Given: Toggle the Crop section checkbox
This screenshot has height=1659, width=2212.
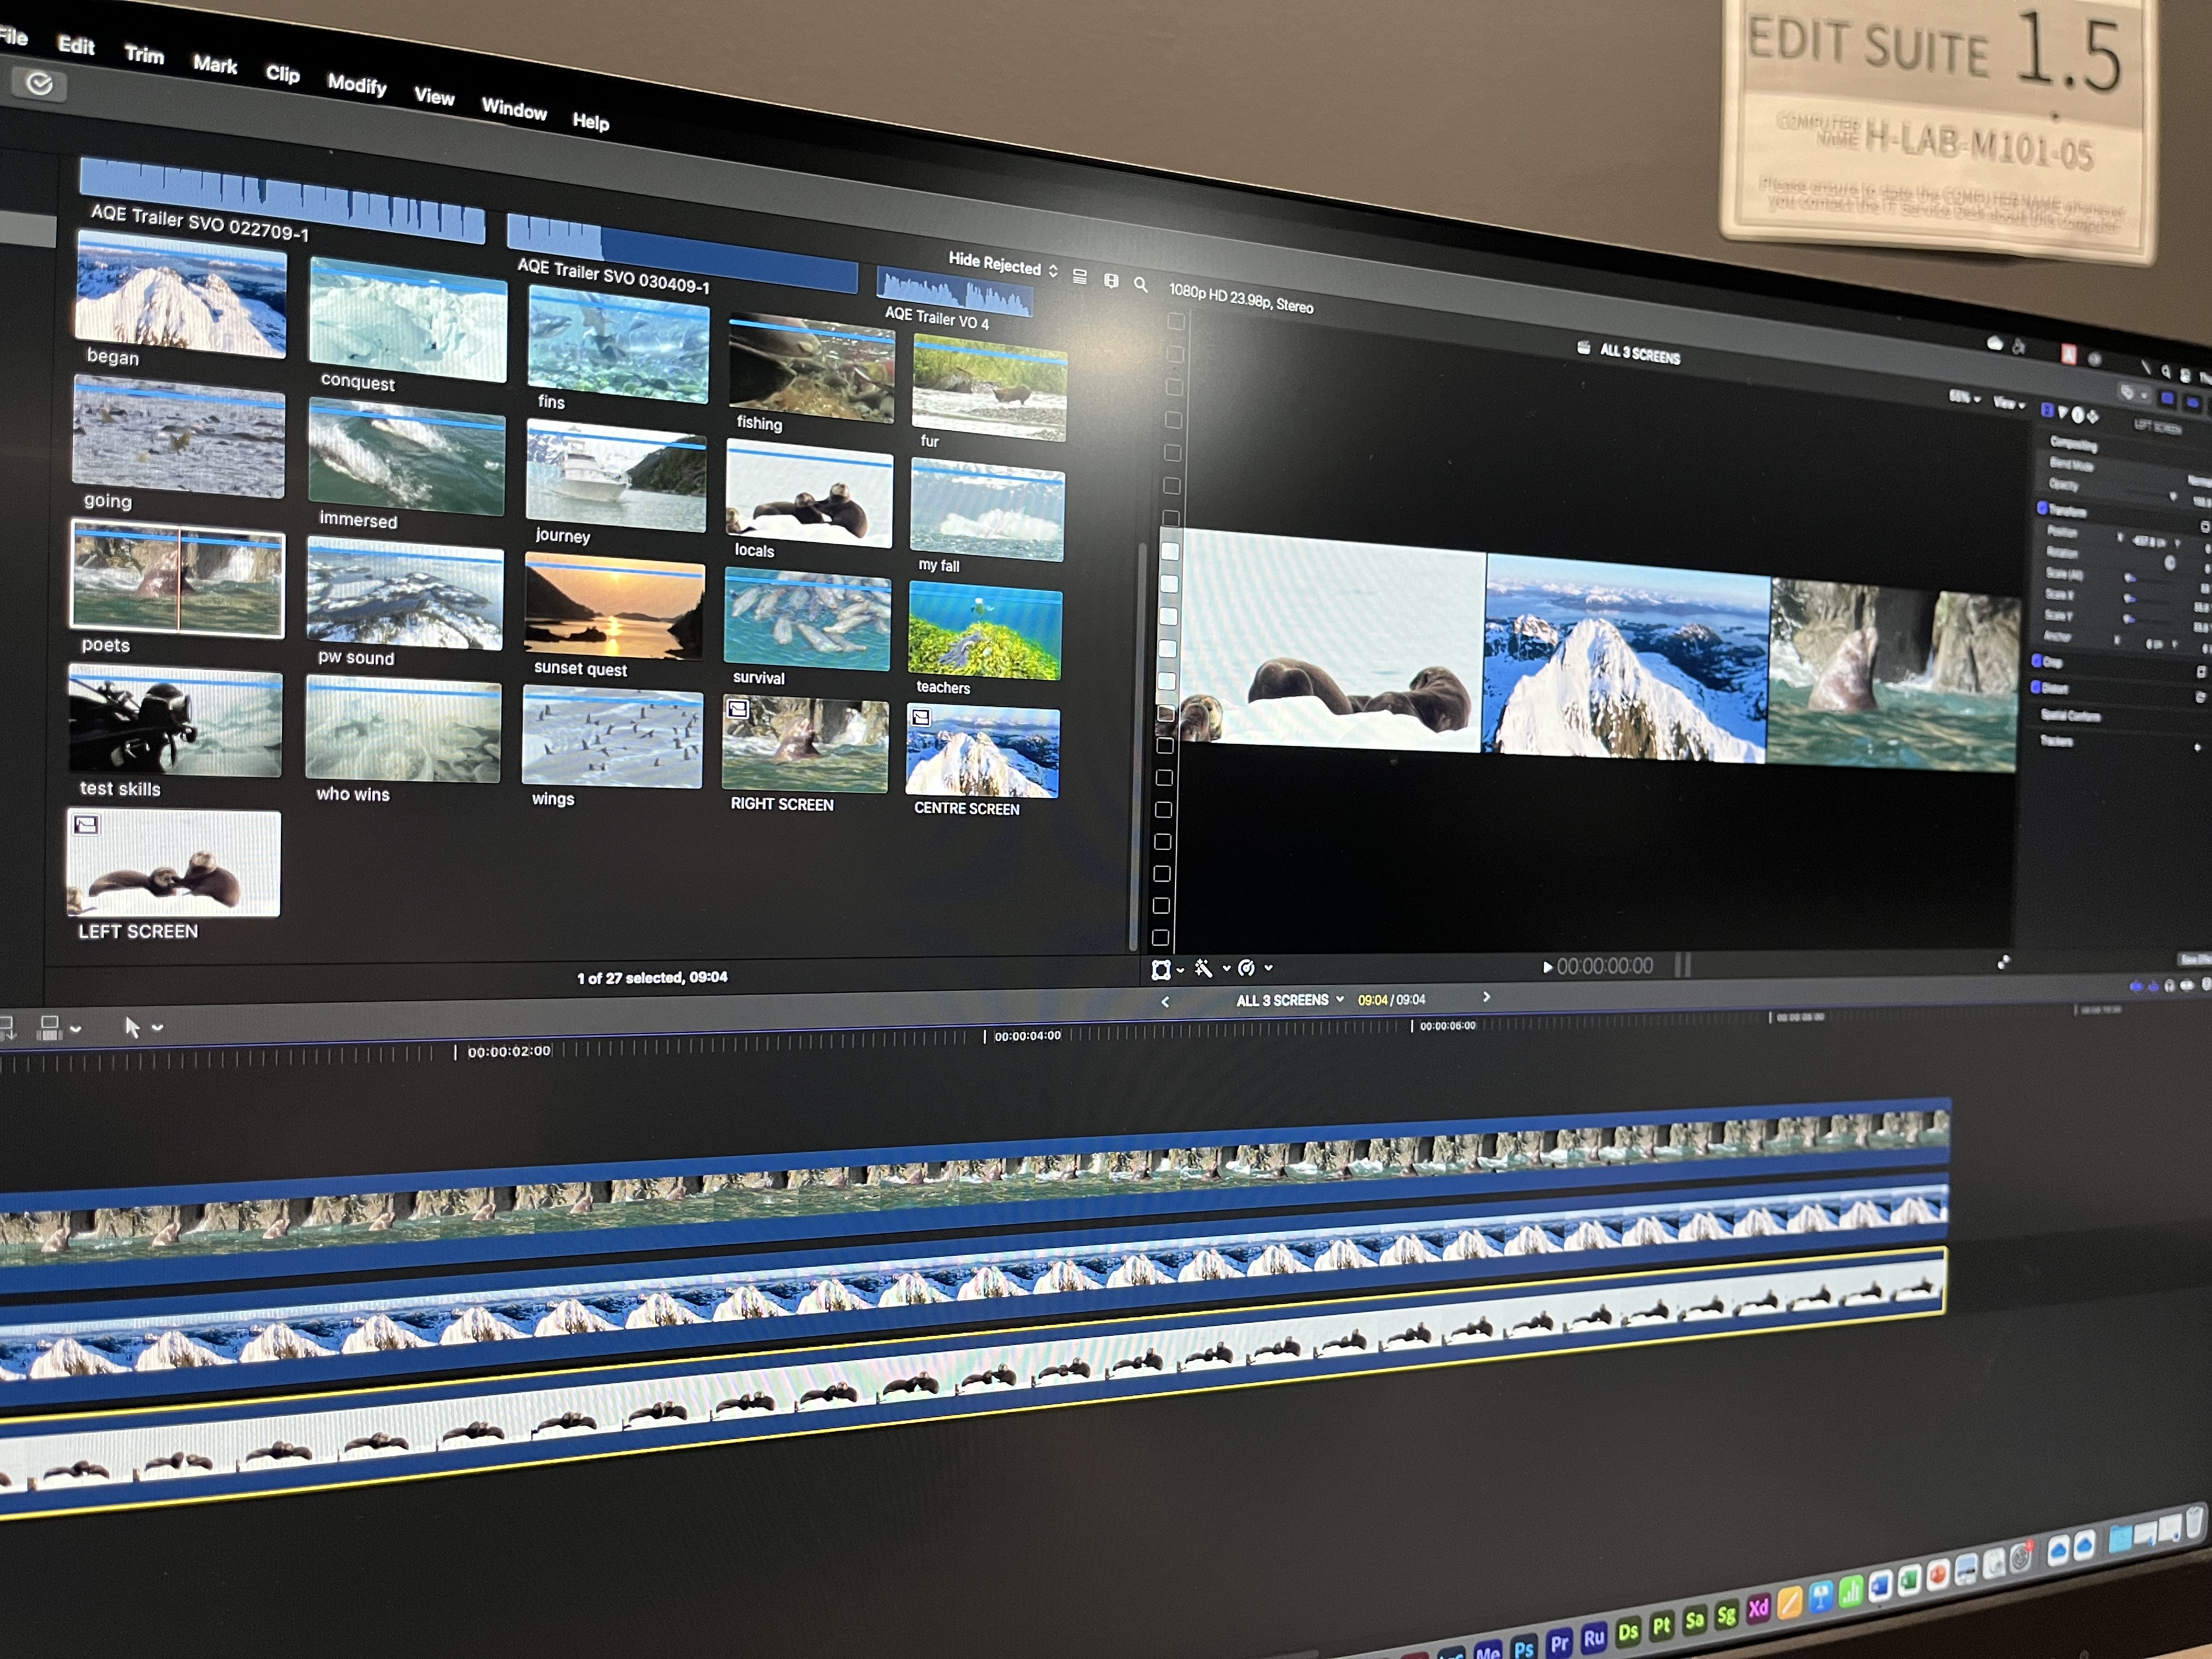Looking at the screenshot, I should click(2036, 660).
